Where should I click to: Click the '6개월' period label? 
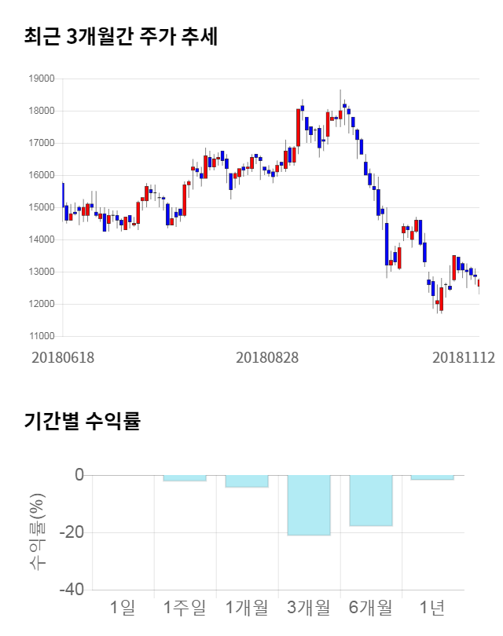[370, 607]
